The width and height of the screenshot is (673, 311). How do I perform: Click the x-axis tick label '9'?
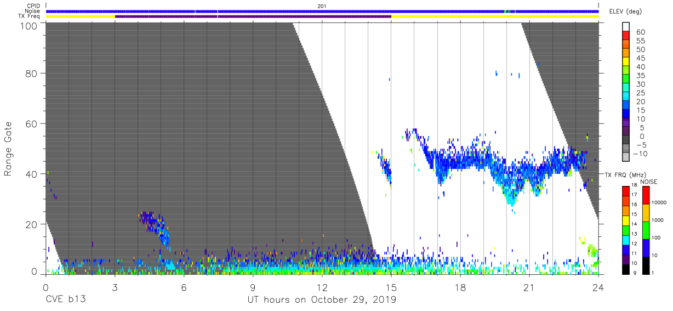[253, 287]
